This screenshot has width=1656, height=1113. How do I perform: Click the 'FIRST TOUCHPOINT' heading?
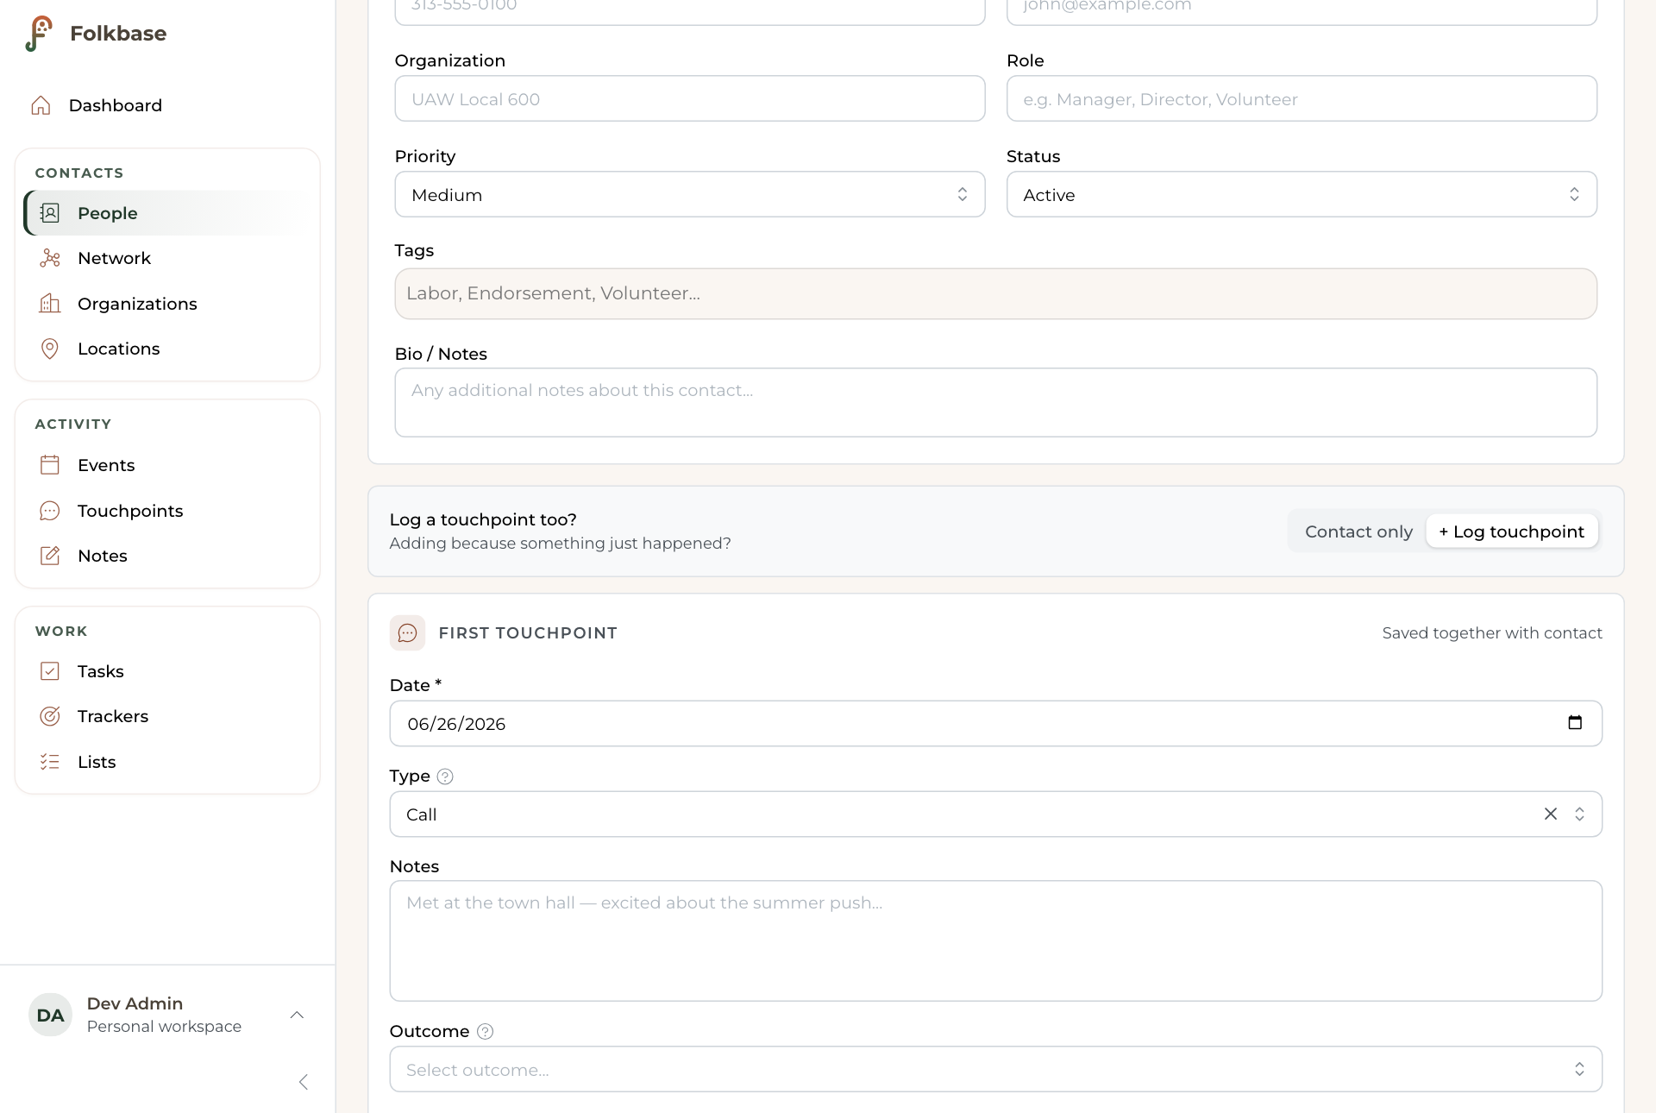[528, 632]
